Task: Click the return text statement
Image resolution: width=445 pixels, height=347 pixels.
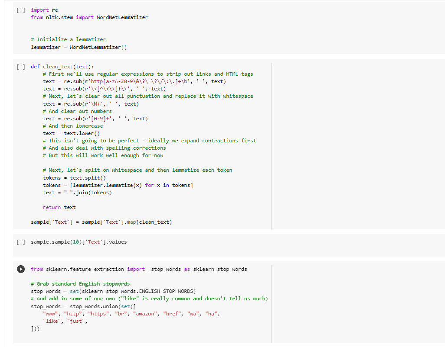Action: tap(58, 207)
